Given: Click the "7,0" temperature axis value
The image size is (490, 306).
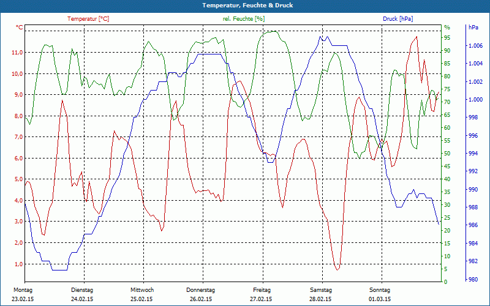Looking at the screenshot, I should click(x=18, y=136).
